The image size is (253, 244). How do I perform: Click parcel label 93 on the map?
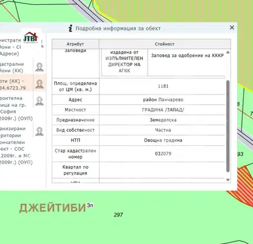pos(240,154)
